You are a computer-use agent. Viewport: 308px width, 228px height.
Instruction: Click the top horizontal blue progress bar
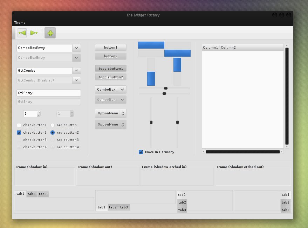click(x=164, y=45)
